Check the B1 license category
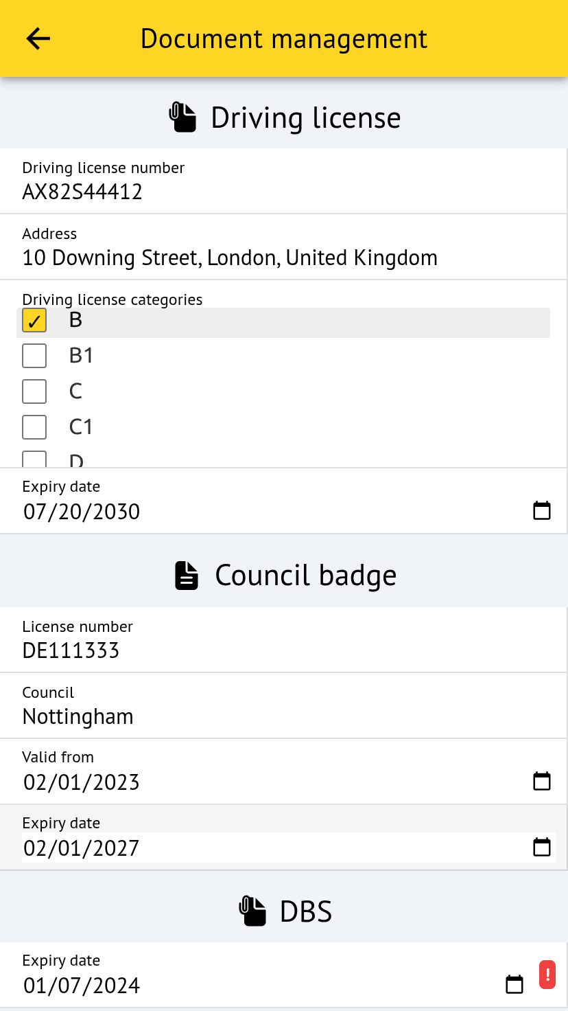This screenshot has width=568, height=1011. pyautogui.click(x=34, y=356)
